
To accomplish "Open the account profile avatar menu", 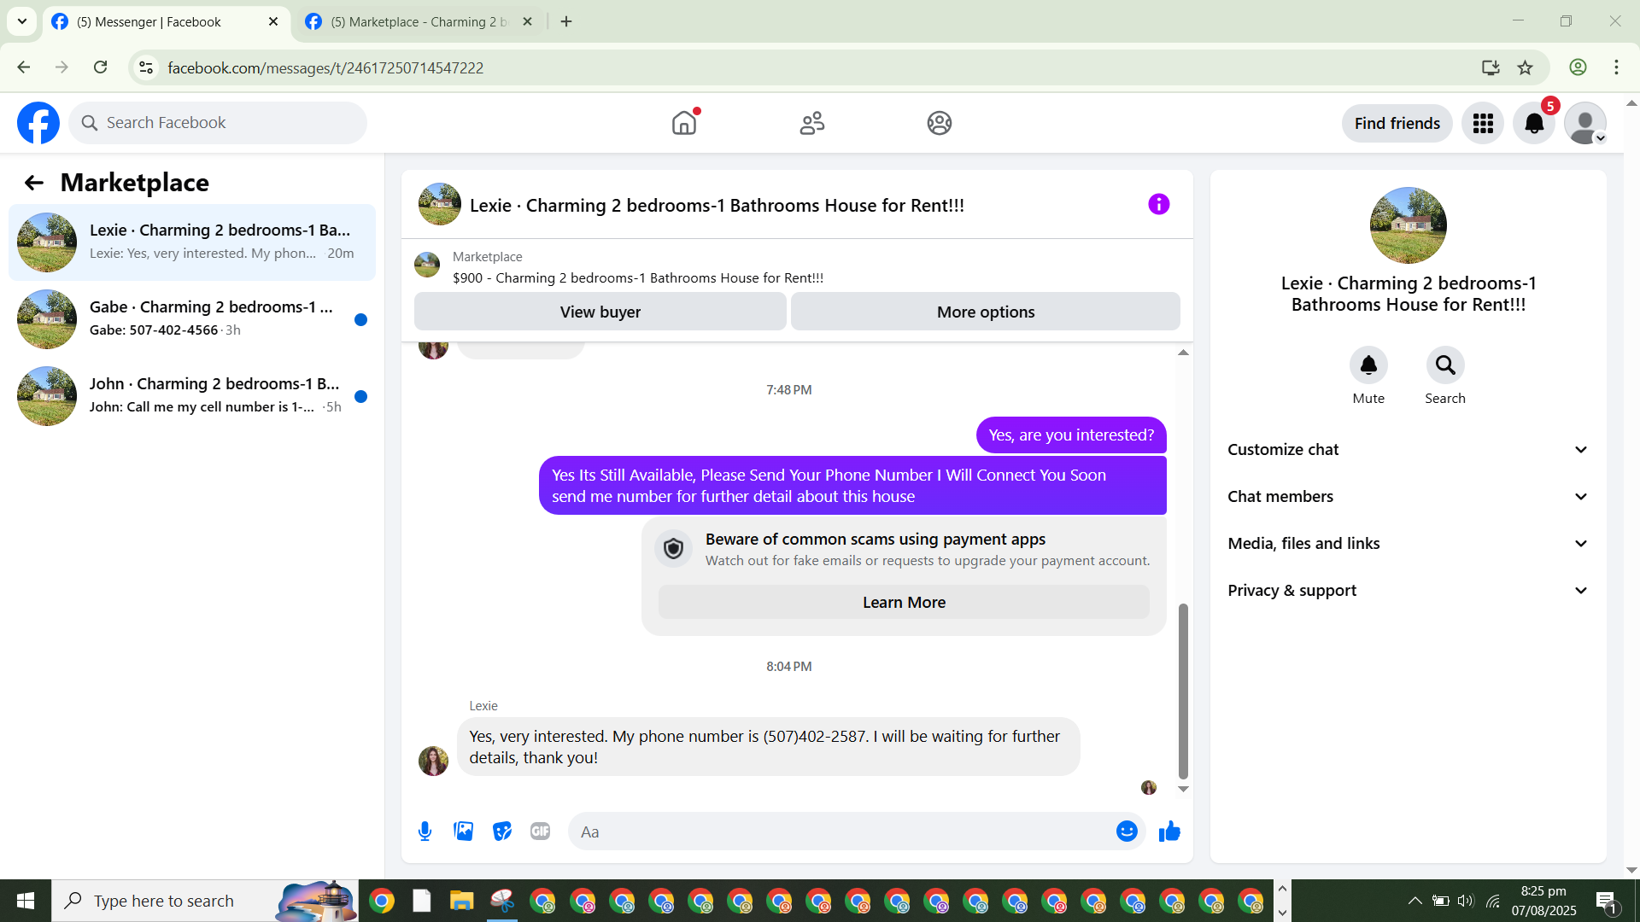I will tap(1585, 124).
